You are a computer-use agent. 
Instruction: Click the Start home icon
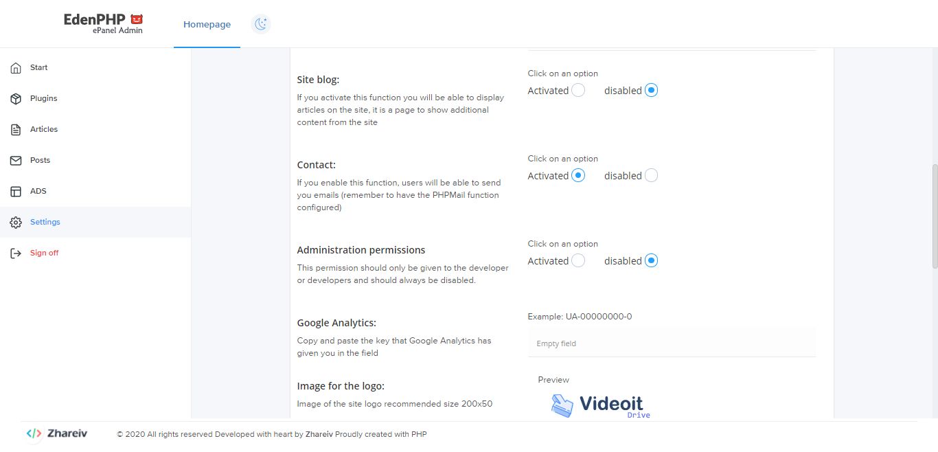pos(16,68)
